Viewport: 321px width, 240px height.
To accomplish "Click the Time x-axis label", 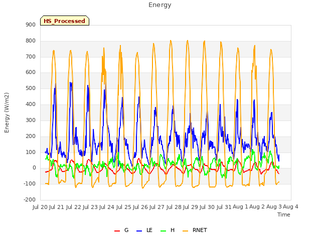I will click(284, 214).
